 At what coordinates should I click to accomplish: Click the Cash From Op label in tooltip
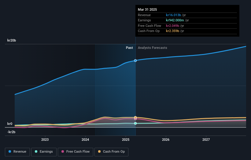[x=149, y=31]
